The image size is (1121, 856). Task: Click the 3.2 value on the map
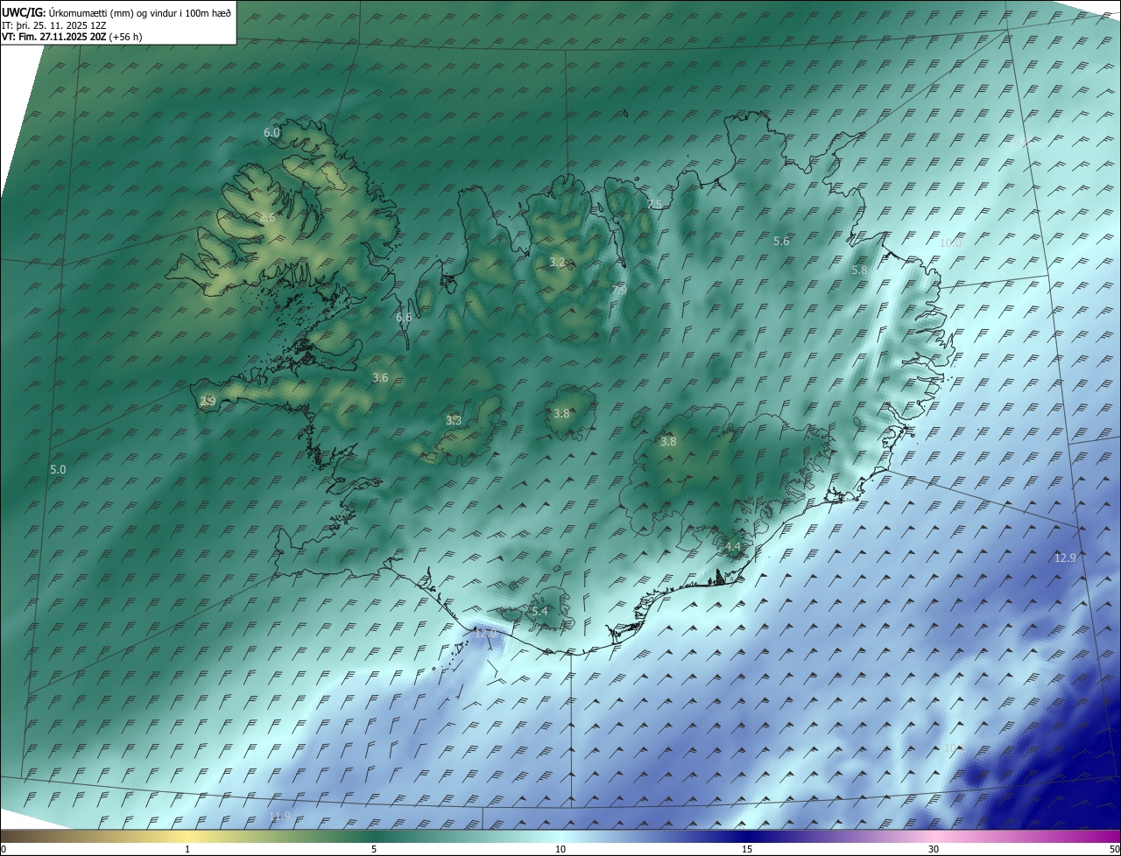[557, 262]
